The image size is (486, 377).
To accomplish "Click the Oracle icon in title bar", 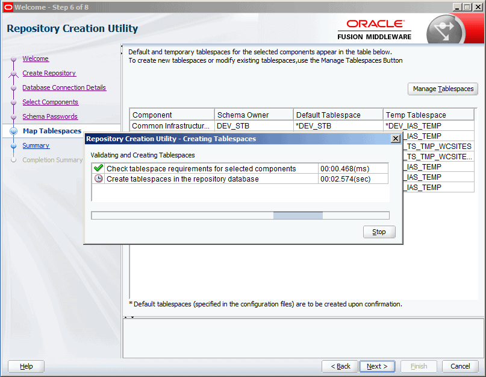I will (x=7, y=7).
